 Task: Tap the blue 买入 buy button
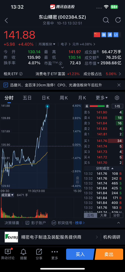pos(80,254)
